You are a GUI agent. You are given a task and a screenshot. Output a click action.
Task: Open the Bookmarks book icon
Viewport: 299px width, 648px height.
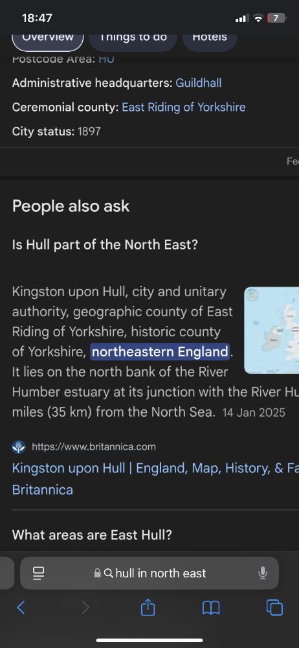pyautogui.click(x=211, y=608)
